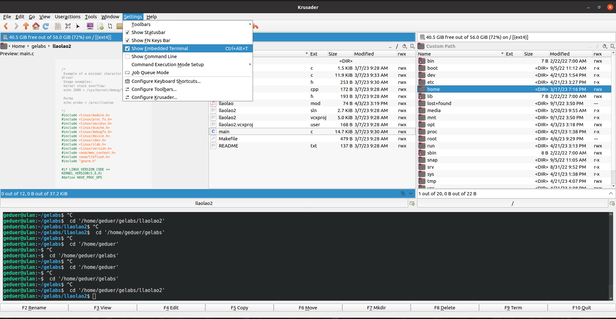Go up one directory with orange arrow
The image size is (616, 319).
(x=26, y=26)
